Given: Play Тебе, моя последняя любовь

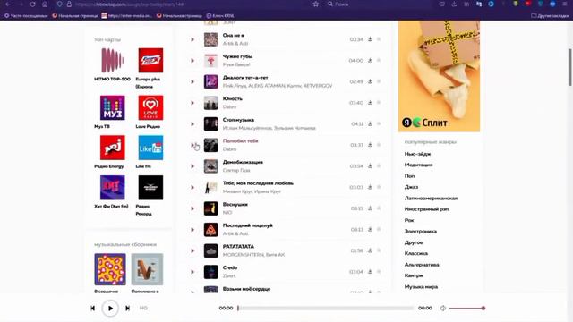Looking at the screenshot, I should coord(192,188).
